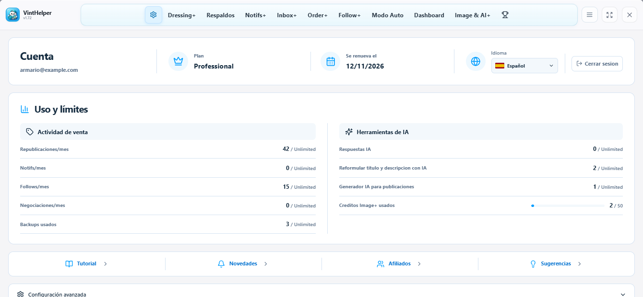The image size is (643, 297).
Task: Go to the Follow+ tab
Action: pos(349,15)
